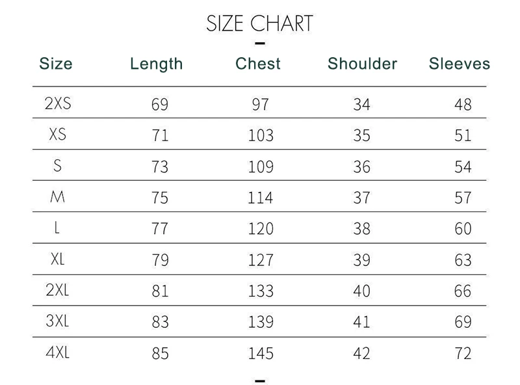Click the XS size label
Viewport: 520px width, 385px height.
tap(57, 134)
